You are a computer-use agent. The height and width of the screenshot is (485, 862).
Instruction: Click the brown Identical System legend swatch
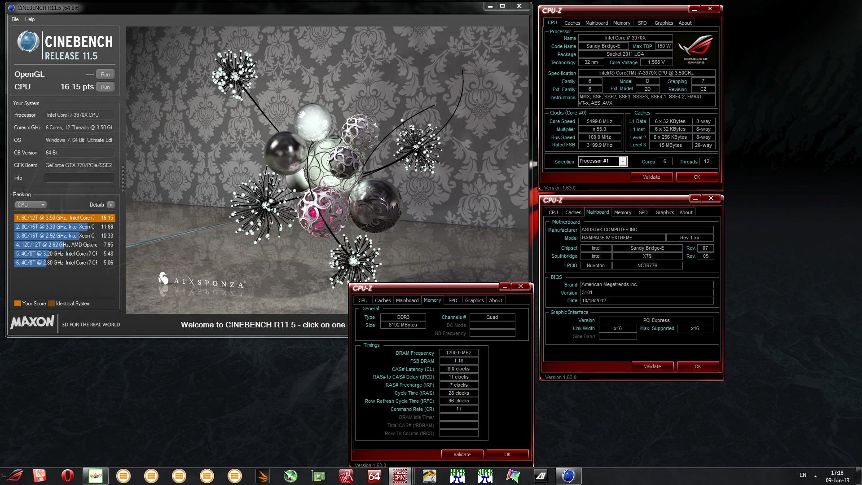coord(52,304)
